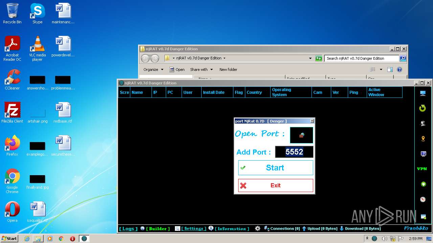Open the Settings tab
Image resolution: width=433 pixels, height=243 pixels.
tap(194, 228)
